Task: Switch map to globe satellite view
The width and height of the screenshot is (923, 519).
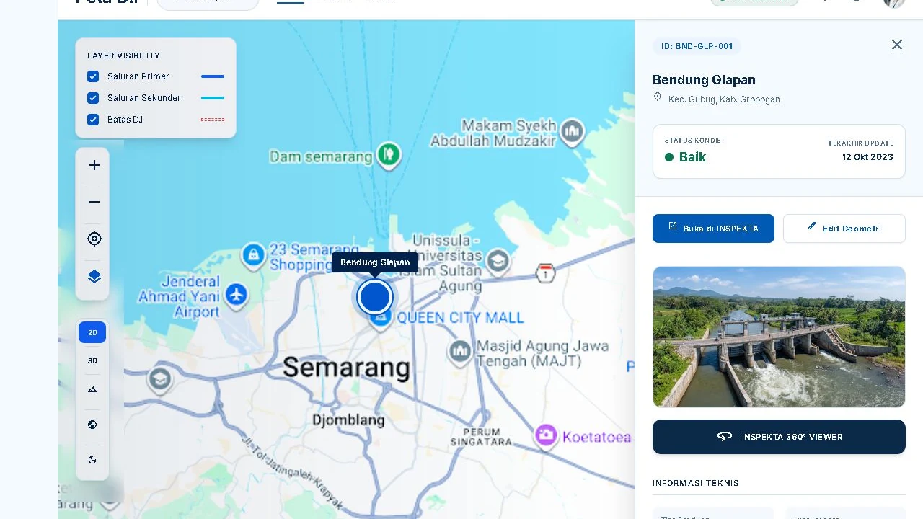Action: [x=92, y=425]
